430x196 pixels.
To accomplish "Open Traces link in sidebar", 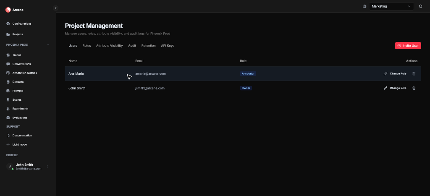I will 17,55.
